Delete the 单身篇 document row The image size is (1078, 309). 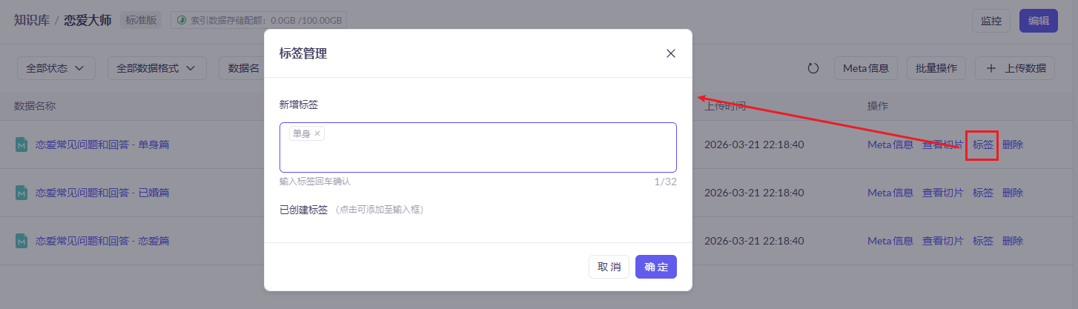[1012, 144]
